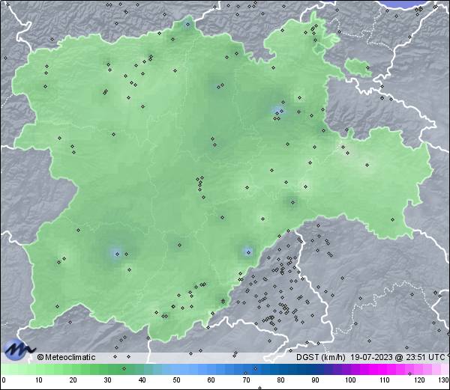Viewport: 450px width, 390px height.
Task: Click the 70 value on the scale
Action: point(246,380)
